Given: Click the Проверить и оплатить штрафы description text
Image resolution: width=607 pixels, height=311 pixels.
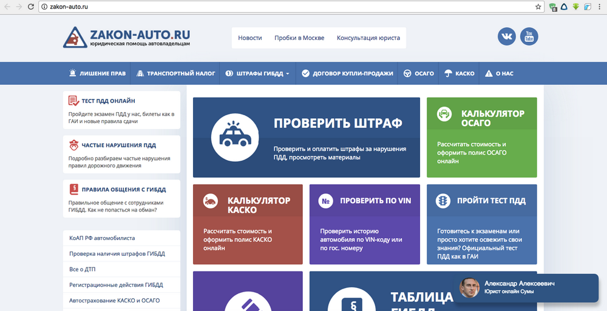Looking at the screenshot, I should coord(339,153).
